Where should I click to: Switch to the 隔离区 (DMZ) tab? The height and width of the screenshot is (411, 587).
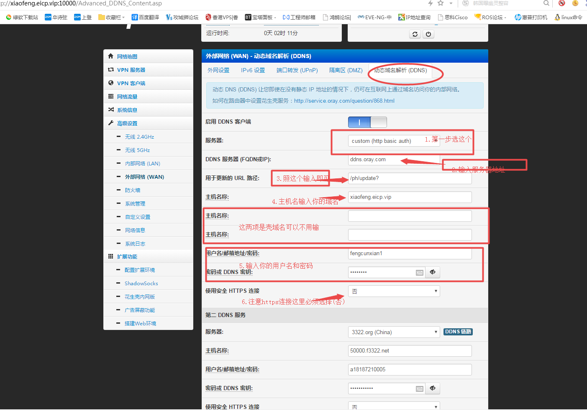pyautogui.click(x=346, y=70)
